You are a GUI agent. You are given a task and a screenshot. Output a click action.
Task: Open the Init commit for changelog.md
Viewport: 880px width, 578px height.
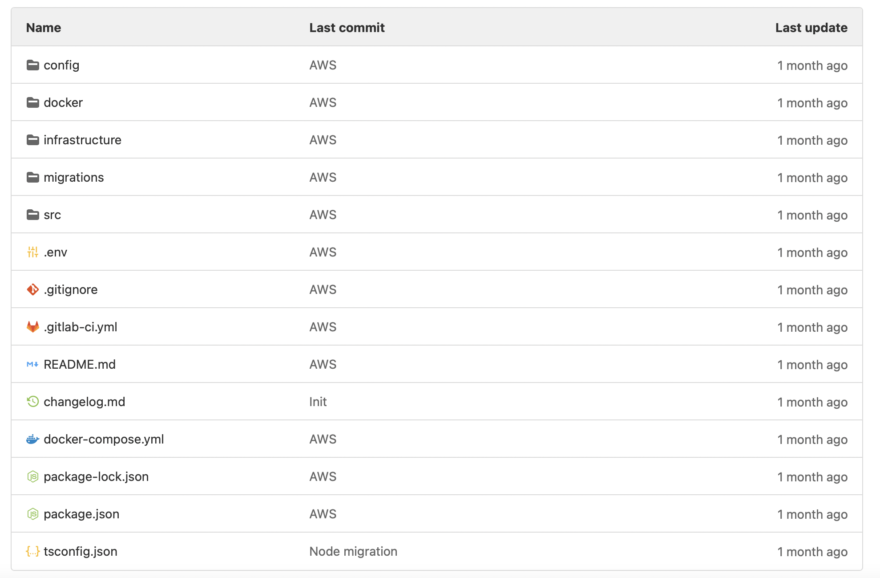pyautogui.click(x=318, y=402)
